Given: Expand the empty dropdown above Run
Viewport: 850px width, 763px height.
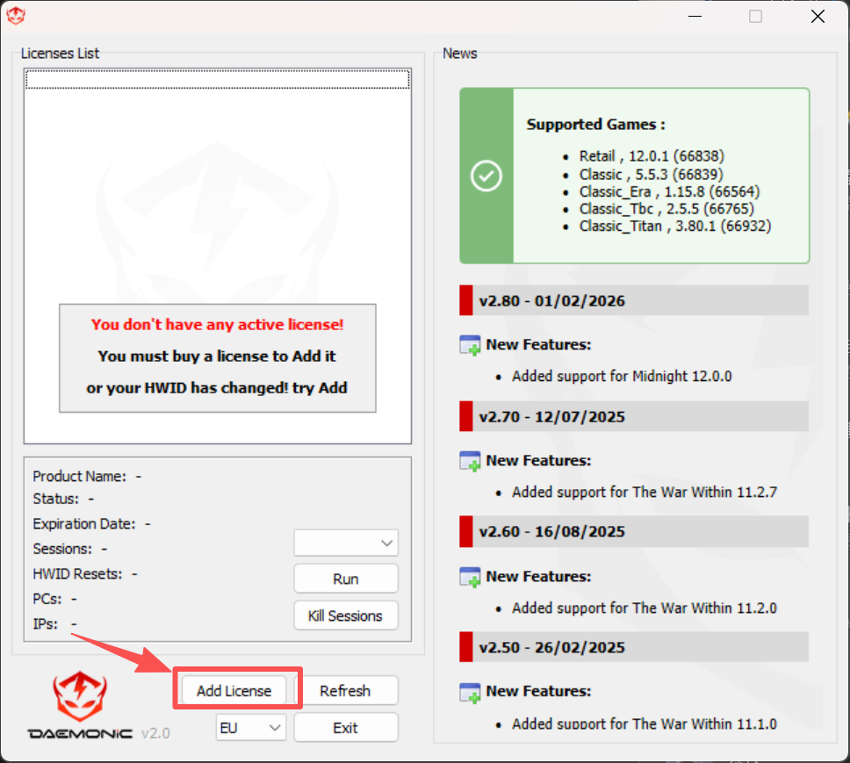Looking at the screenshot, I should (x=346, y=543).
